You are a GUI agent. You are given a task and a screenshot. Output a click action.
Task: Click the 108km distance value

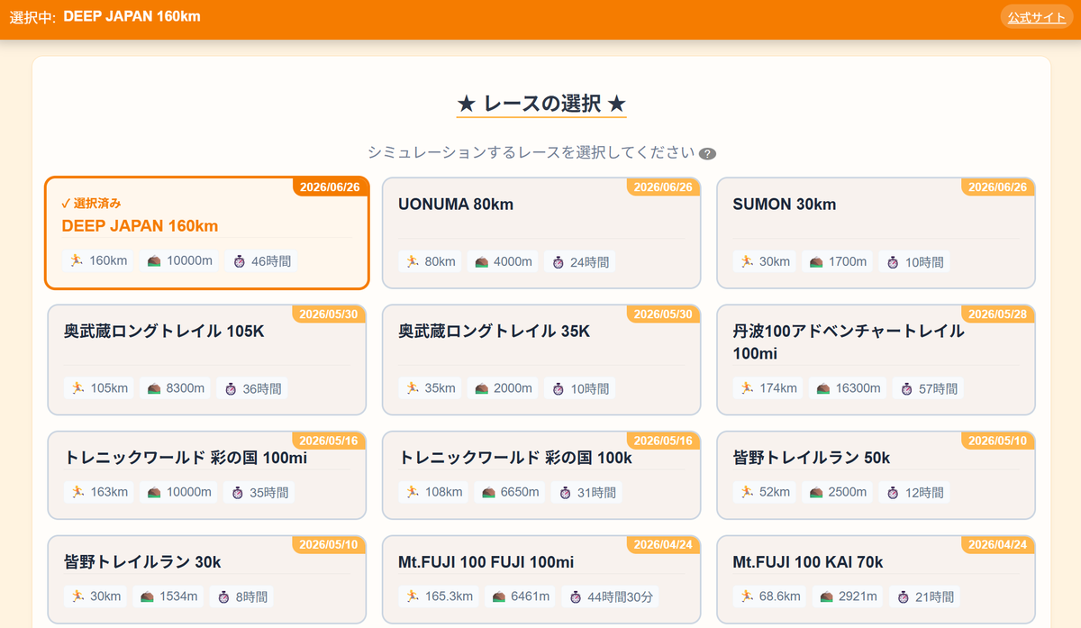click(x=444, y=493)
